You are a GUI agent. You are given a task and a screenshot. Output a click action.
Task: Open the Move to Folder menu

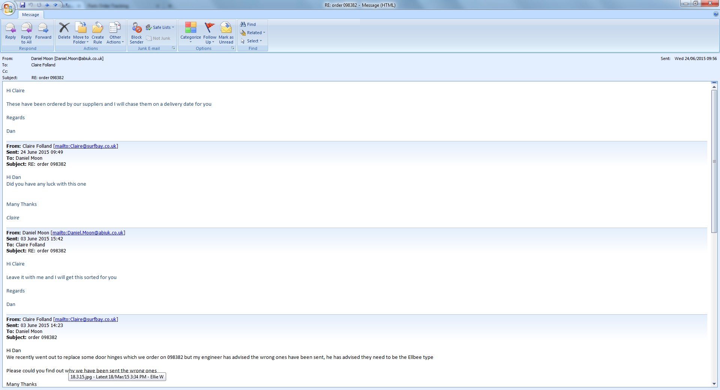81,33
